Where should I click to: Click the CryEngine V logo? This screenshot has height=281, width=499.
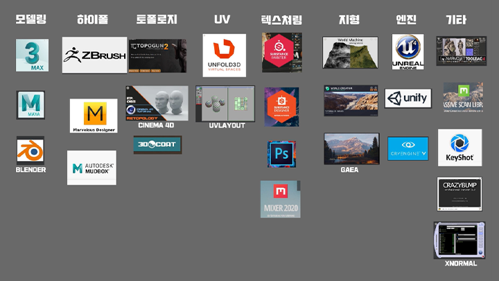pos(408,148)
